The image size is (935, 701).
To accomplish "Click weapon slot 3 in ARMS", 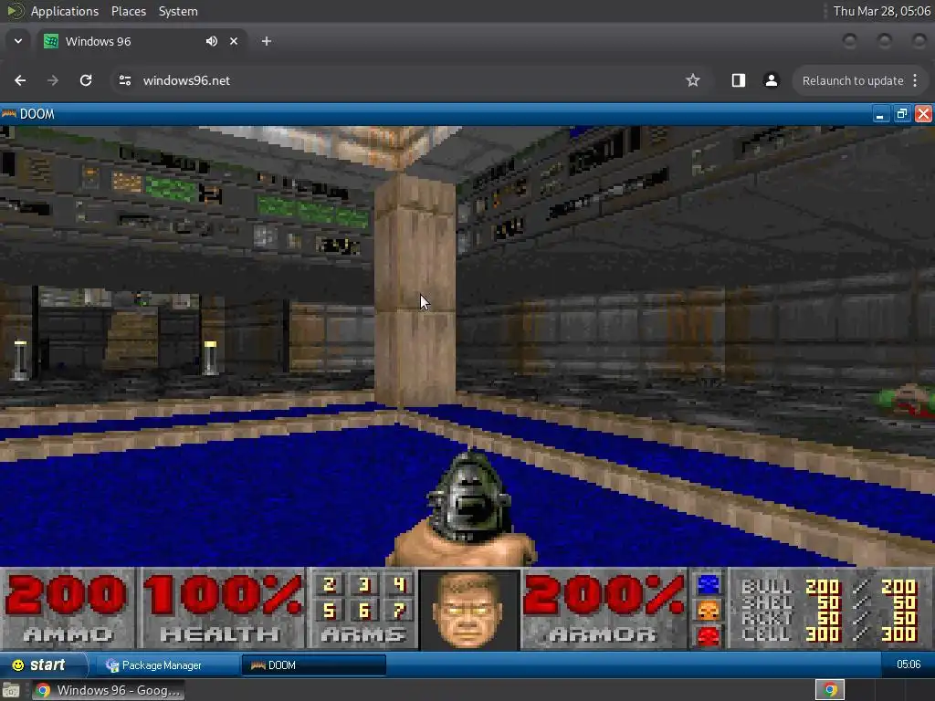I will click(x=364, y=585).
